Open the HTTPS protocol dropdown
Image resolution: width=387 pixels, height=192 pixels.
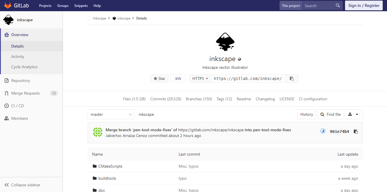click(200, 79)
